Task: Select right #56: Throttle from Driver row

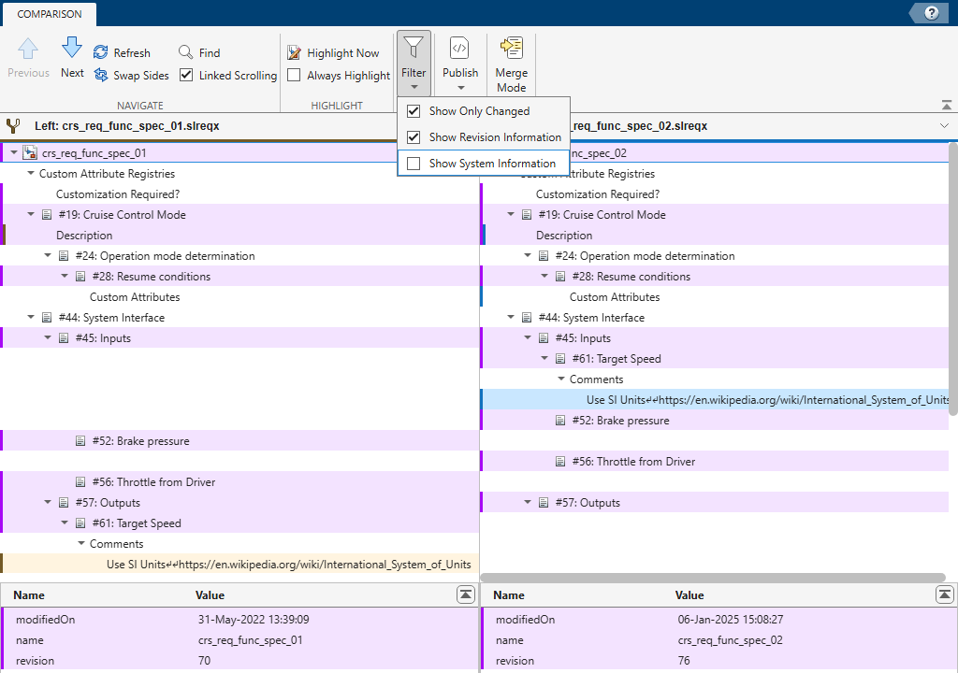Action: 715,462
